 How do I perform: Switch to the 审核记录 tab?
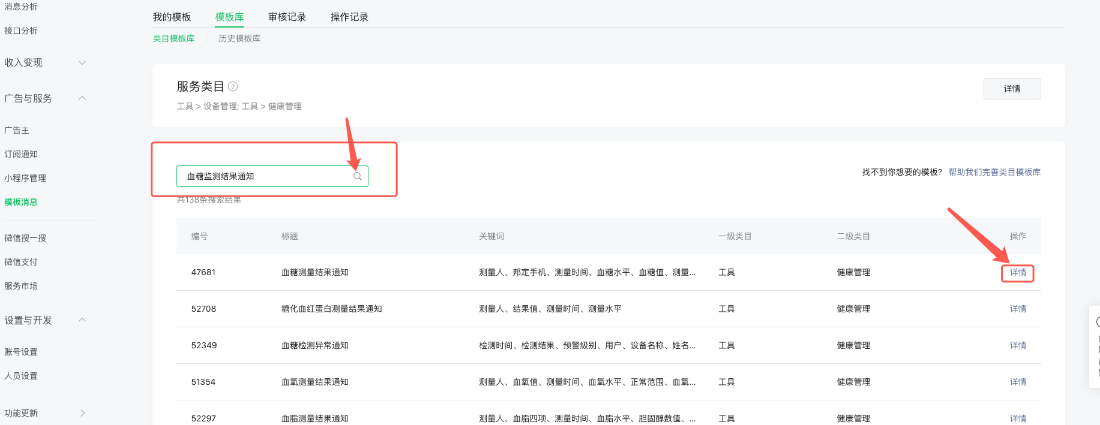(287, 17)
